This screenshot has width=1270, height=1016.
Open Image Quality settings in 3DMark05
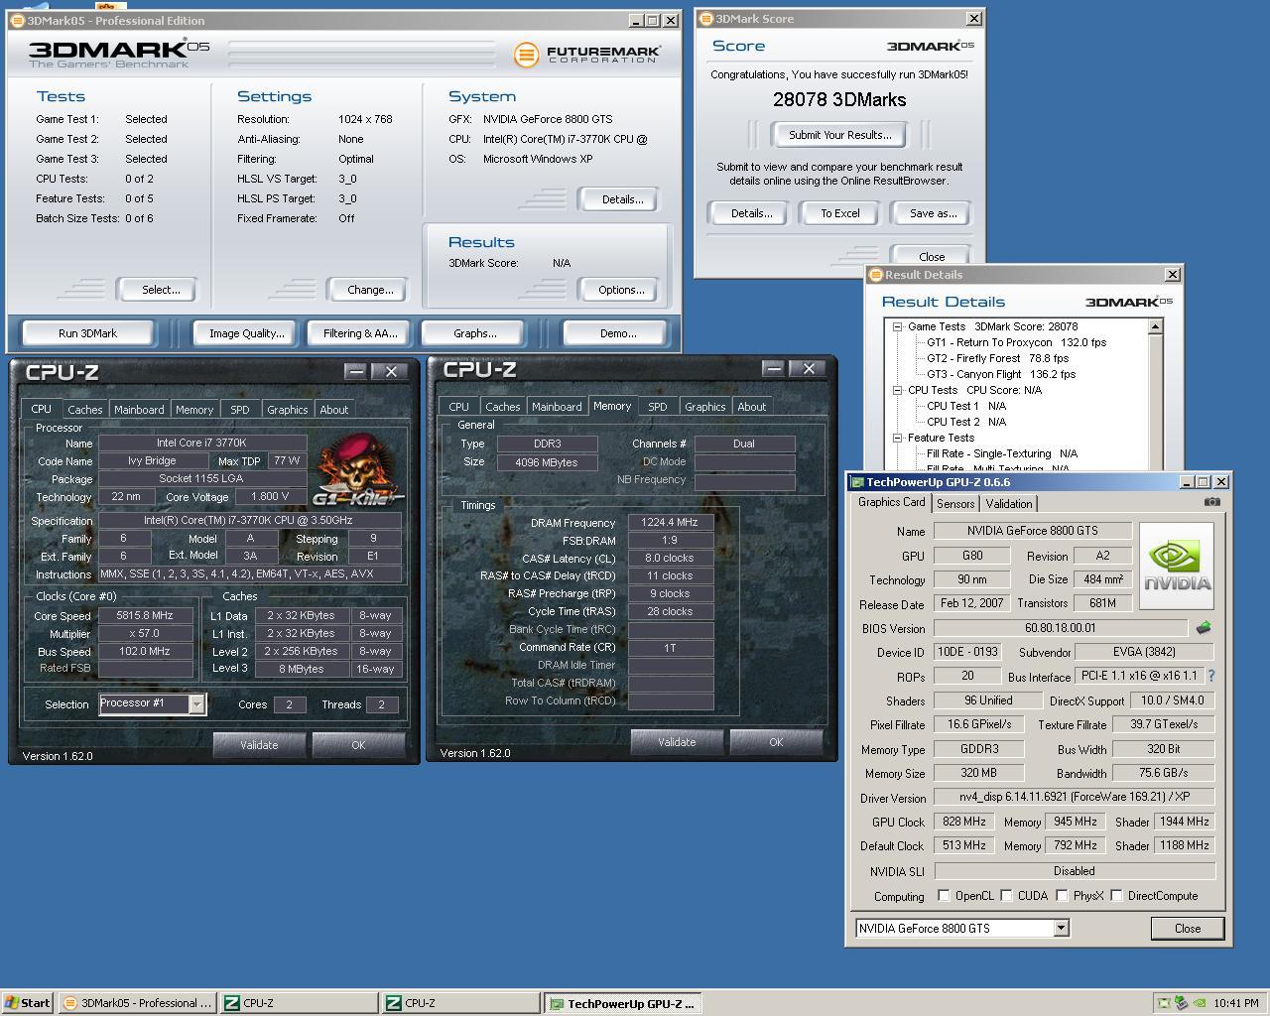(246, 333)
